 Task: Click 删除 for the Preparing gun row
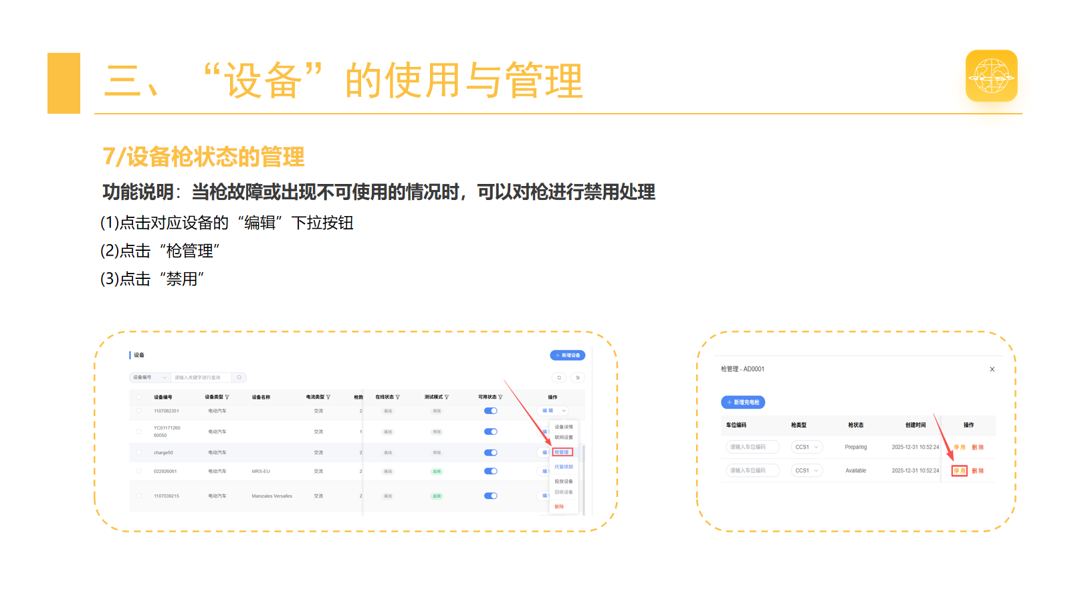[x=978, y=447]
